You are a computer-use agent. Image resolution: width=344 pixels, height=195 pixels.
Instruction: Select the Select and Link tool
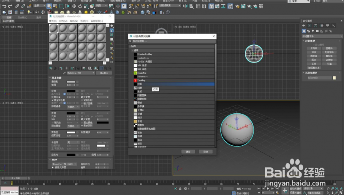click(x=17, y=6)
